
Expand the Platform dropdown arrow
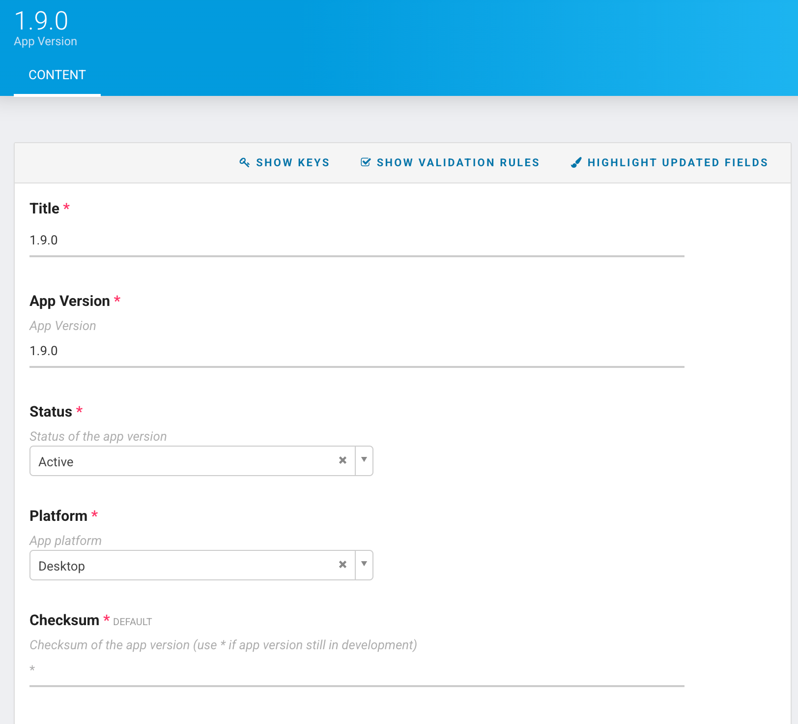point(364,565)
